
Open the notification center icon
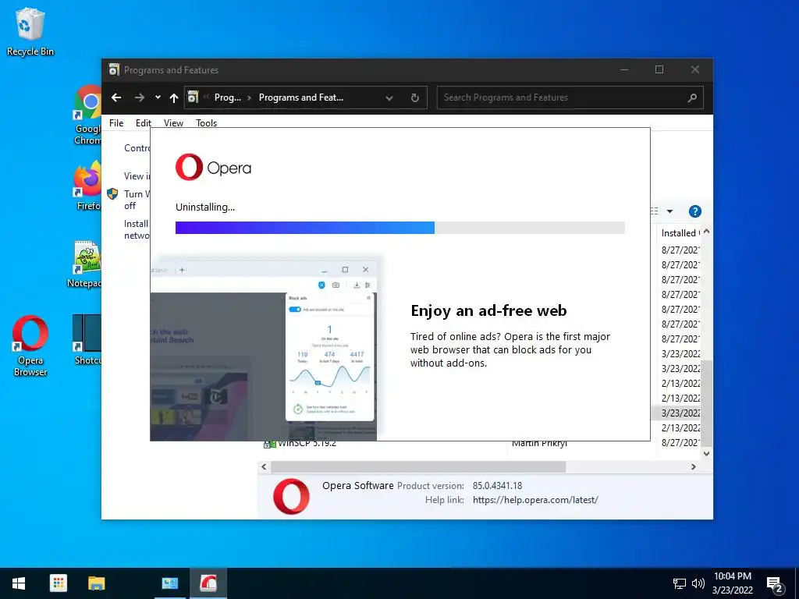775,584
